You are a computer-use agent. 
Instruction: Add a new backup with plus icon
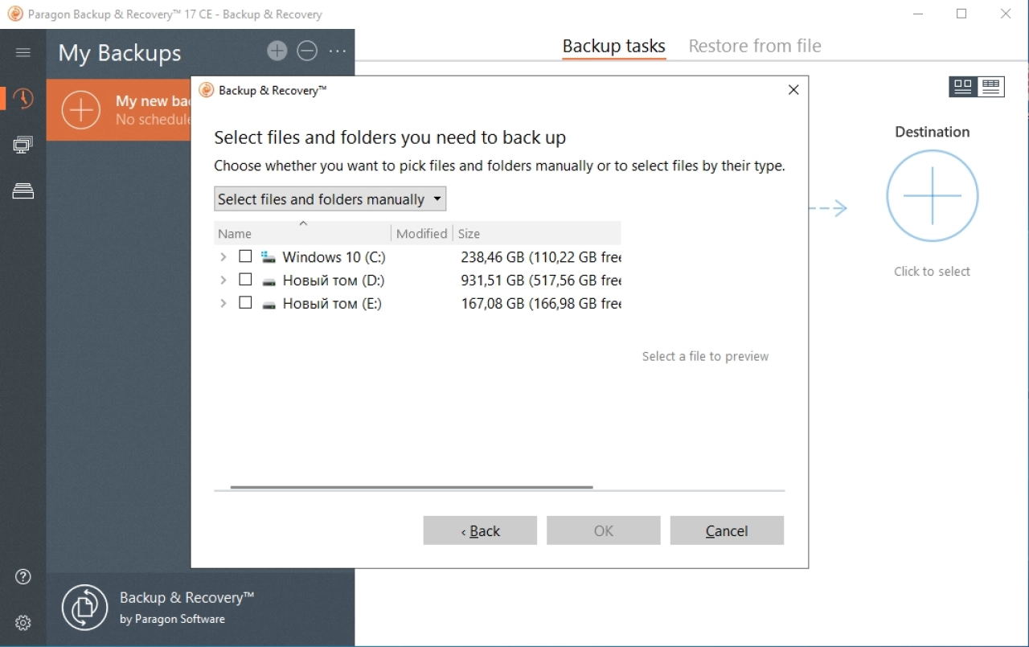coord(277,51)
